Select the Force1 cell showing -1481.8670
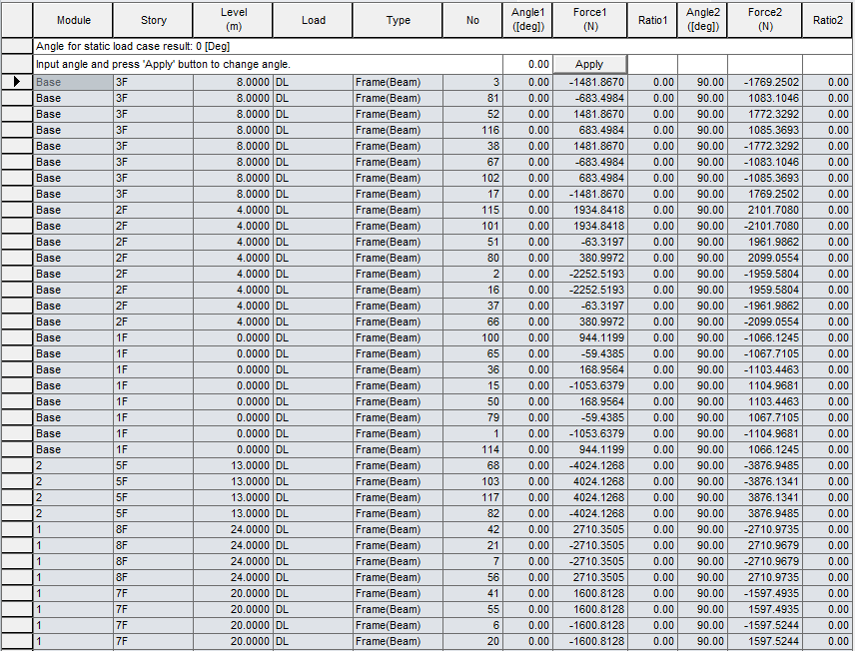 point(589,82)
